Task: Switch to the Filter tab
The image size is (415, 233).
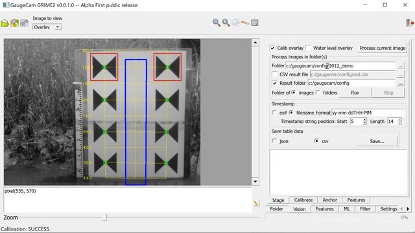Action: (365, 209)
